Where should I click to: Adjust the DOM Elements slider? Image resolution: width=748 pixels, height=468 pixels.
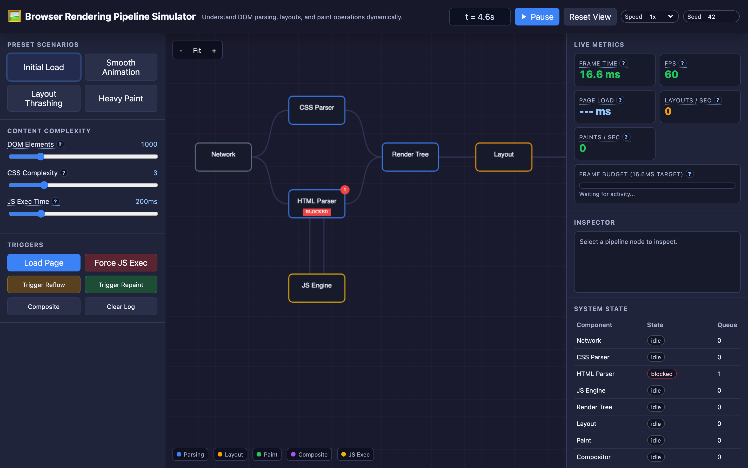83,157
